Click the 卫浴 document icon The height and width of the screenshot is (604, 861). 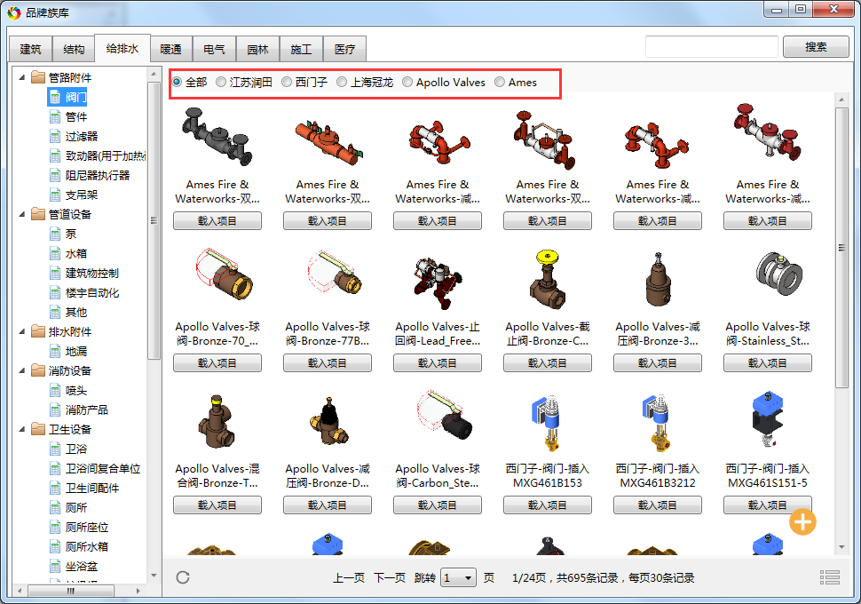[x=55, y=449]
